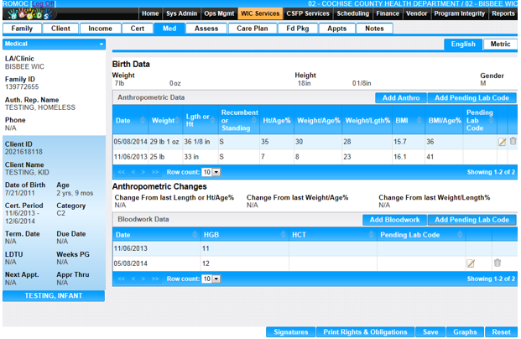Switch to the Family tab
Viewport: 521px width, 339px height.
pyautogui.click(x=22, y=29)
